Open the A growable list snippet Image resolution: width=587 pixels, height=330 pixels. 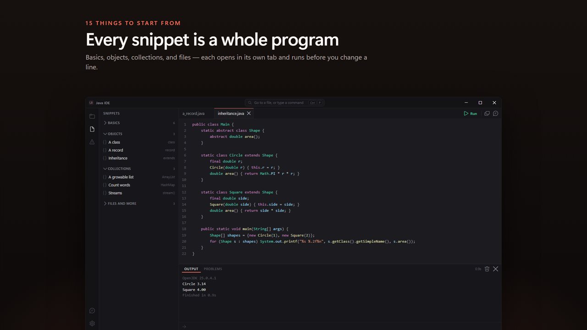139,177
